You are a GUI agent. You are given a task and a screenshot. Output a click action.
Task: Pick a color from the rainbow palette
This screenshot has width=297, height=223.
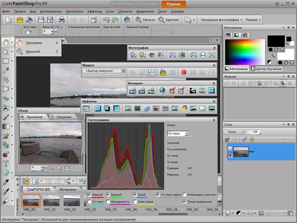click(245, 52)
